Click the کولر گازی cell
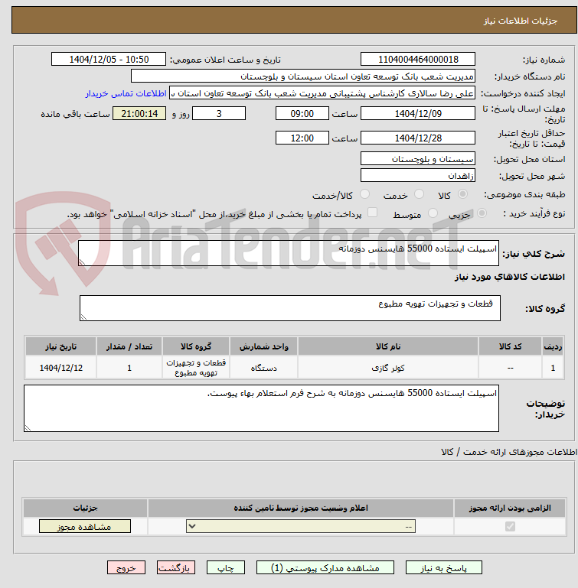Viewport: 578px width, 588px height. pyautogui.click(x=388, y=368)
